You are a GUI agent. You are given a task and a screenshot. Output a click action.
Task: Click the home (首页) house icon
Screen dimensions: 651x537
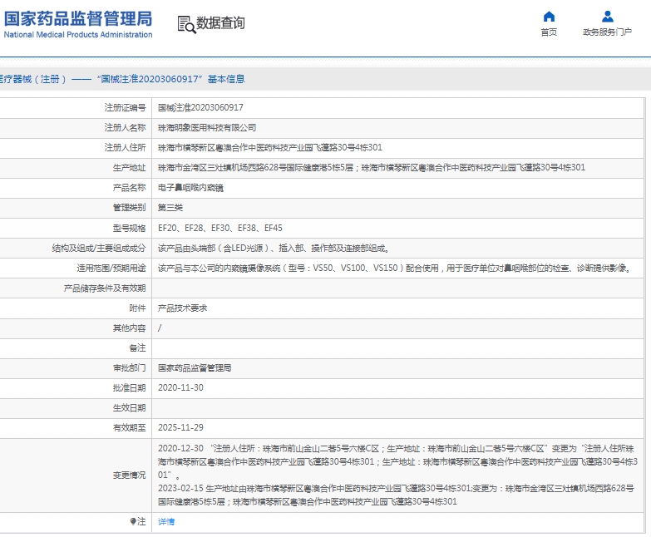click(x=549, y=17)
